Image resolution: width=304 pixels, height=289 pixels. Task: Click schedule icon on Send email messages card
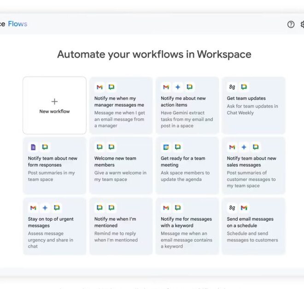[232, 208]
